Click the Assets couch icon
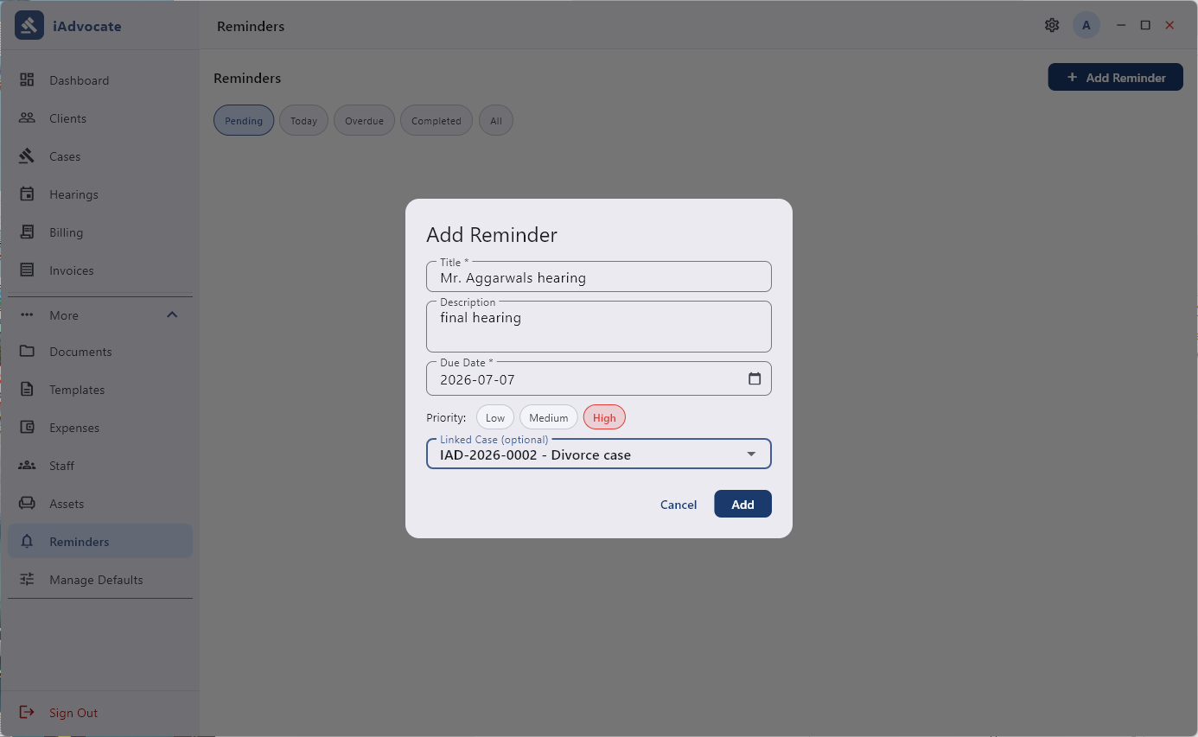This screenshot has width=1198, height=737. point(27,503)
